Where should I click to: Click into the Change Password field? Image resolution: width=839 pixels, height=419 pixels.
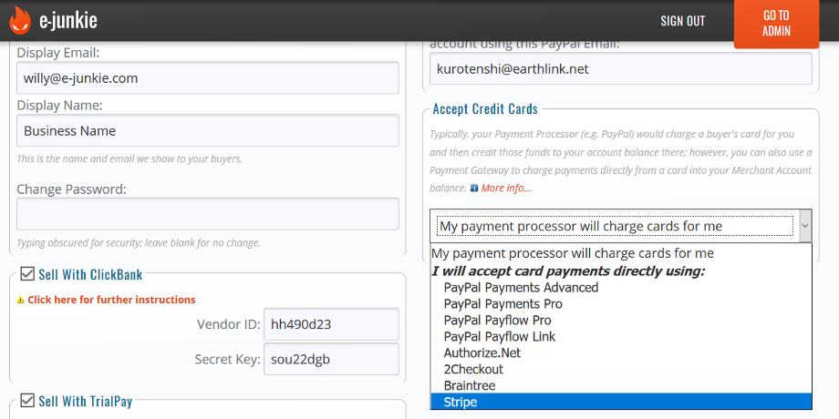pyautogui.click(x=208, y=214)
